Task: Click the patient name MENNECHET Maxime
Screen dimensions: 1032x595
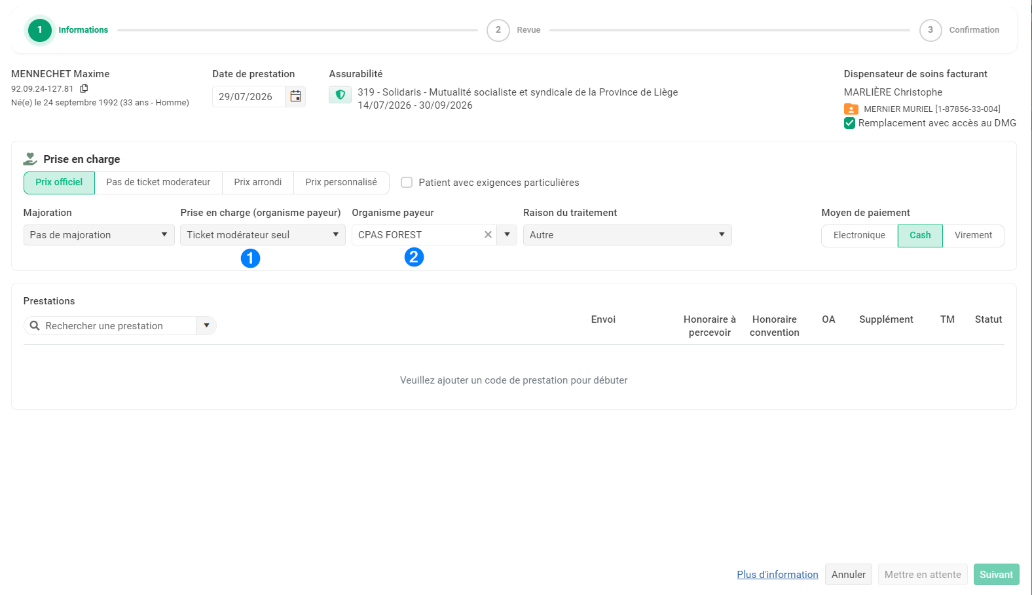Action: coord(60,74)
